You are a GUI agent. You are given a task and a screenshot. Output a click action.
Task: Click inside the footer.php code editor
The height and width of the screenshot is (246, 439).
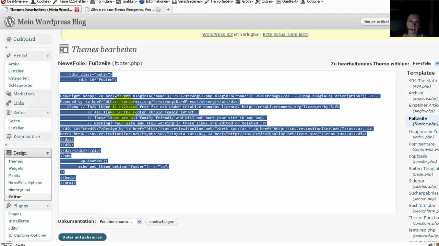227,142
